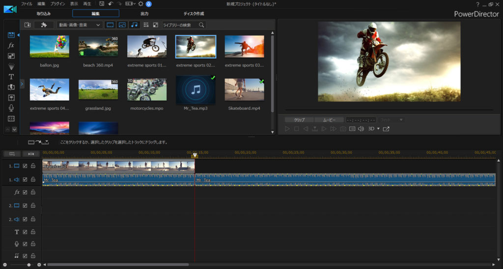Open the Audio mixing room icon
This screenshot has height=269, width=503.
point(11,98)
